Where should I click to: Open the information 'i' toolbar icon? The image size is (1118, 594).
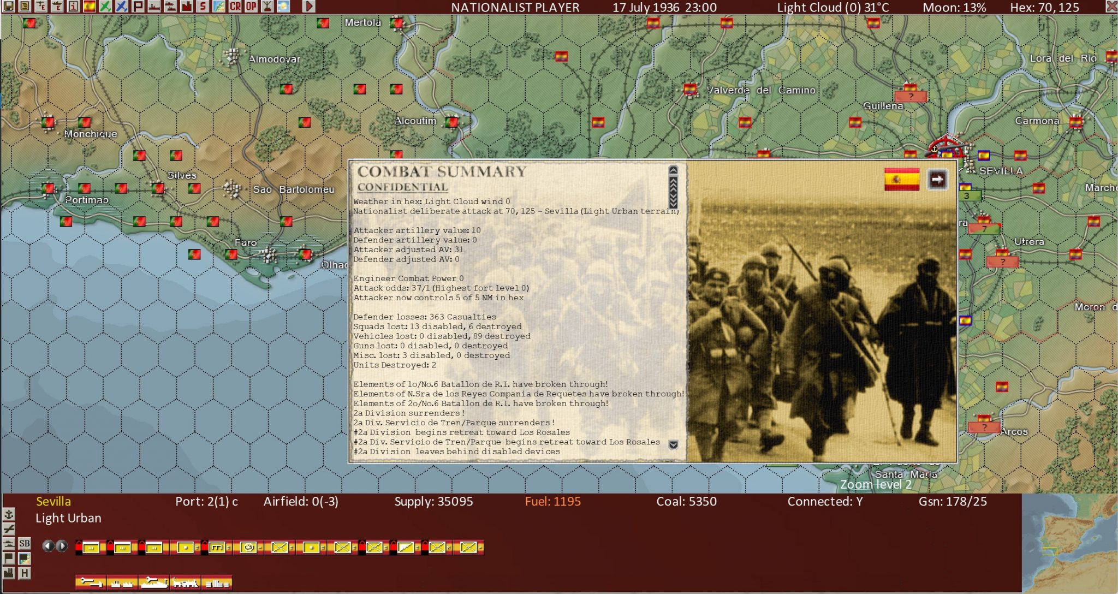[73, 7]
